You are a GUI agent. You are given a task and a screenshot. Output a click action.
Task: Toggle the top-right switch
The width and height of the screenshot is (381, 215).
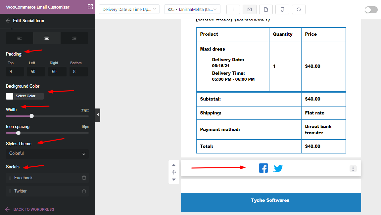click(371, 10)
